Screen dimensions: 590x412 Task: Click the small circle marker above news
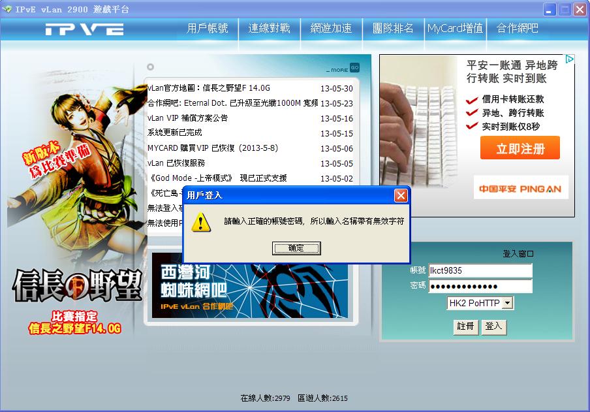click(x=151, y=67)
